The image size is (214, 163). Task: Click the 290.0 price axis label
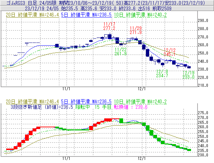[x=203, y=21]
